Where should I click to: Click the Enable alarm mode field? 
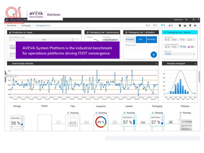tap(177, 54)
